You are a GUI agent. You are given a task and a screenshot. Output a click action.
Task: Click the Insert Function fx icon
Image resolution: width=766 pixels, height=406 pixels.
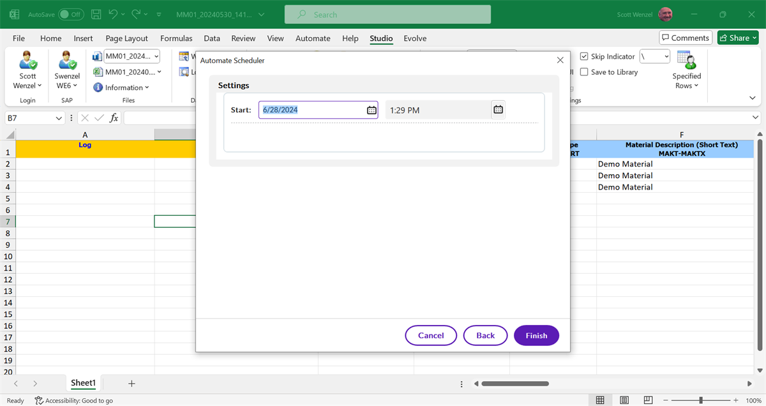(114, 118)
